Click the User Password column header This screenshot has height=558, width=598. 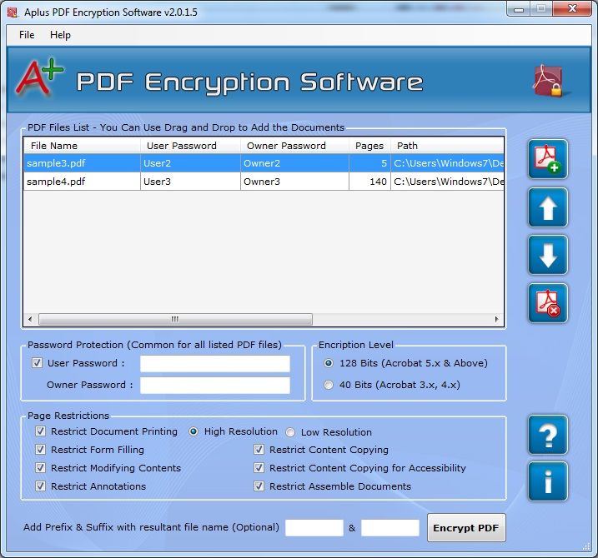pyautogui.click(x=190, y=146)
